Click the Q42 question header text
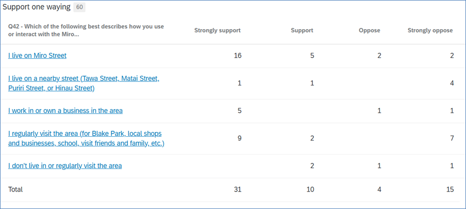Image resolution: width=466 pixels, height=209 pixels. (86, 30)
